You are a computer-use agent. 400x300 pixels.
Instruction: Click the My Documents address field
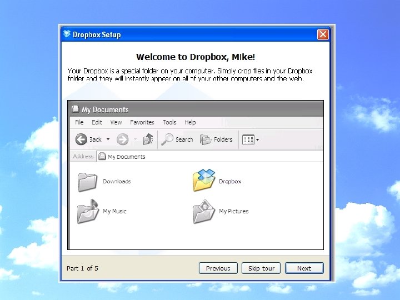209,156
